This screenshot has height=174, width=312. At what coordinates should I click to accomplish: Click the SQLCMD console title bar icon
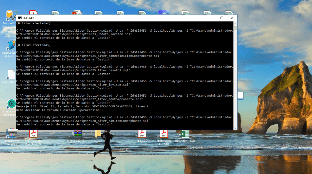(20, 18)
